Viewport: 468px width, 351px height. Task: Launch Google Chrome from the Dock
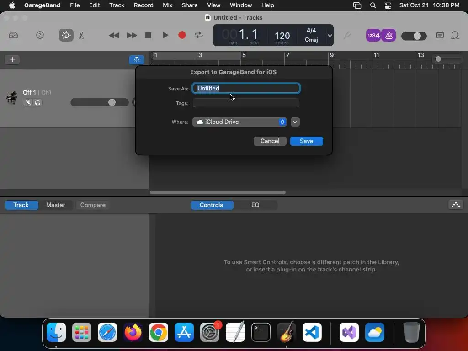point(159,332)
